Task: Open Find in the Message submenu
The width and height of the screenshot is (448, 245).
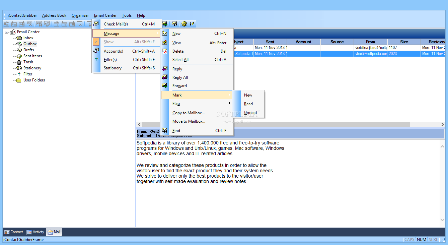Action: [x=197, y=131]
